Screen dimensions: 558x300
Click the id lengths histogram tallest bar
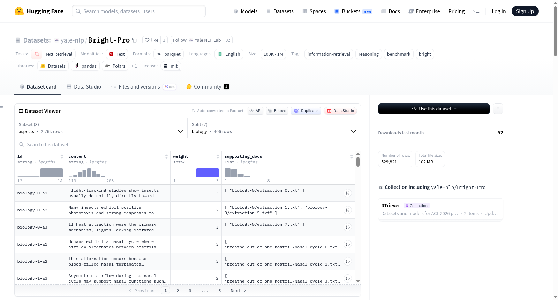[x=52, y=173]
